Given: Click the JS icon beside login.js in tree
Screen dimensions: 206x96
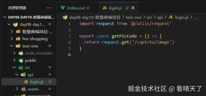Looking at the screenshot, I should [26, 82].
